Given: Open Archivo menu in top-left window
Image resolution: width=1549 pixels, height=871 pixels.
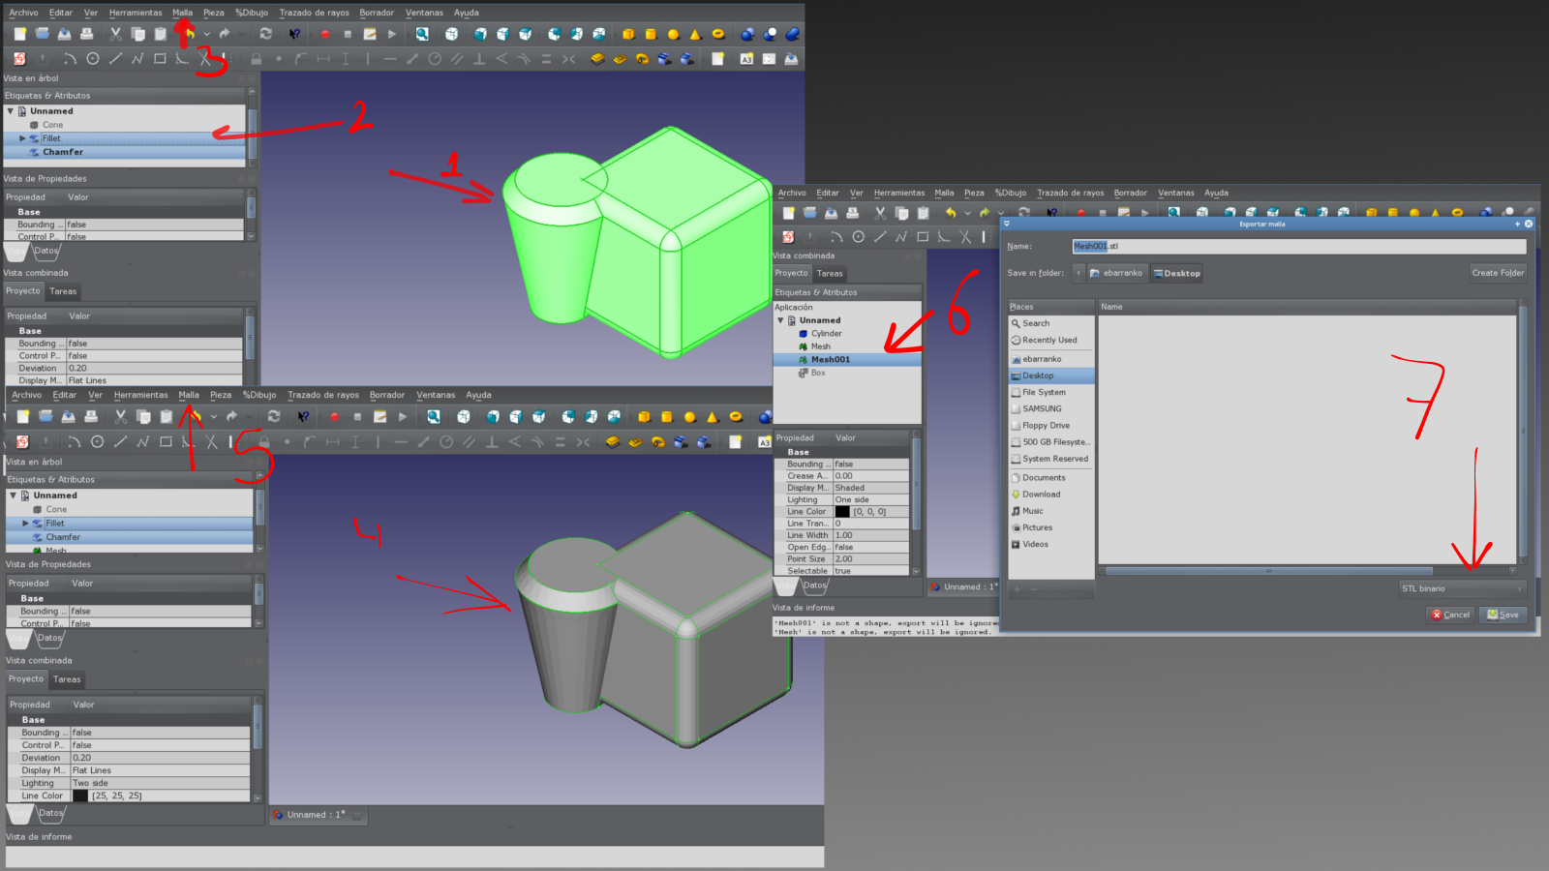Looking at the screenshot, I should pyautogui.click(x=23, y=13).
